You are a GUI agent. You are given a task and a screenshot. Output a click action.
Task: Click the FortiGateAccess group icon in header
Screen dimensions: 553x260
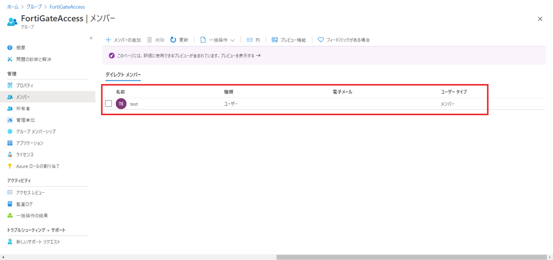click(x=12, y=21)
